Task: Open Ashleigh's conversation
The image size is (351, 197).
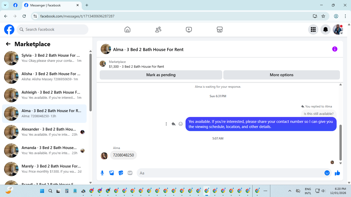Action: [44, 95]
